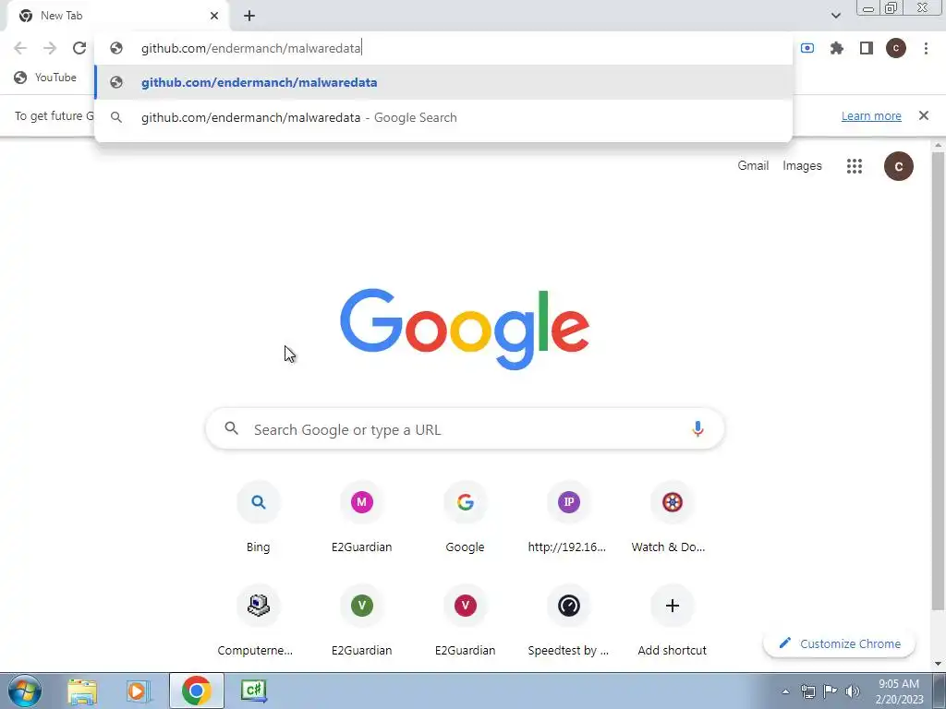This screenshot has width=946, height=709.
Task: Open the Bing shortcut
Action: 259,518
